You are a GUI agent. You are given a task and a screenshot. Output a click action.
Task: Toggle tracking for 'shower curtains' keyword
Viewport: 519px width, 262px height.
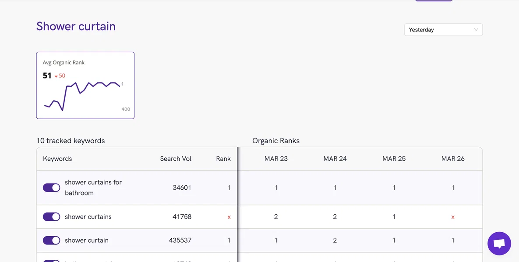[x=51, y=217]
